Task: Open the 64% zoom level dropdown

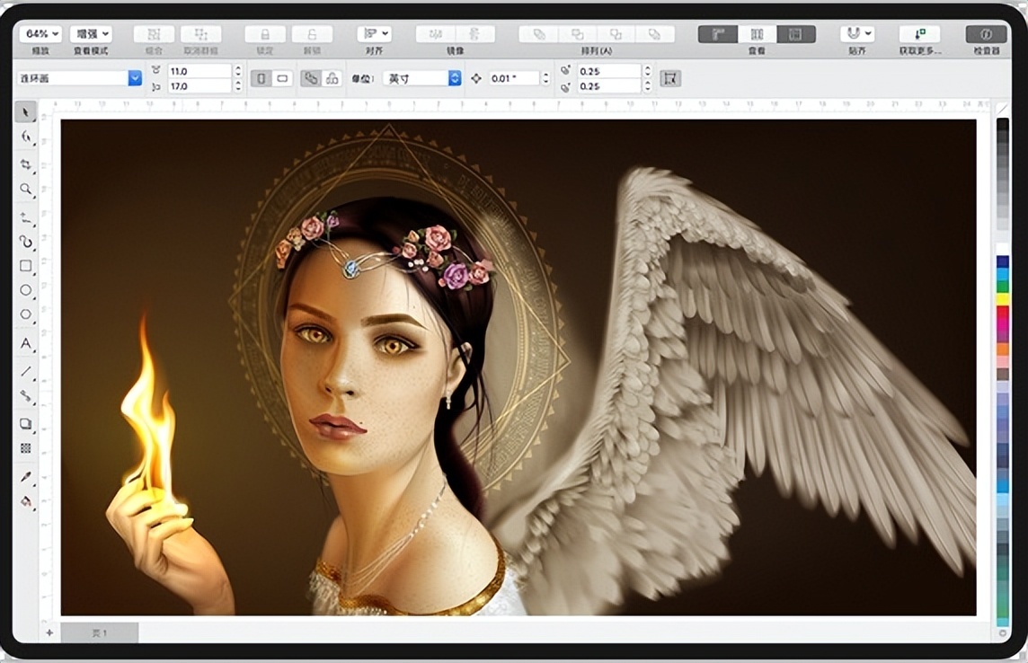Action: pyautogui.click(x=42, y=34)
